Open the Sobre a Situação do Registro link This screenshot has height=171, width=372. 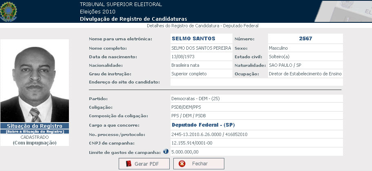pyautogui.click(x=35, y=132)
